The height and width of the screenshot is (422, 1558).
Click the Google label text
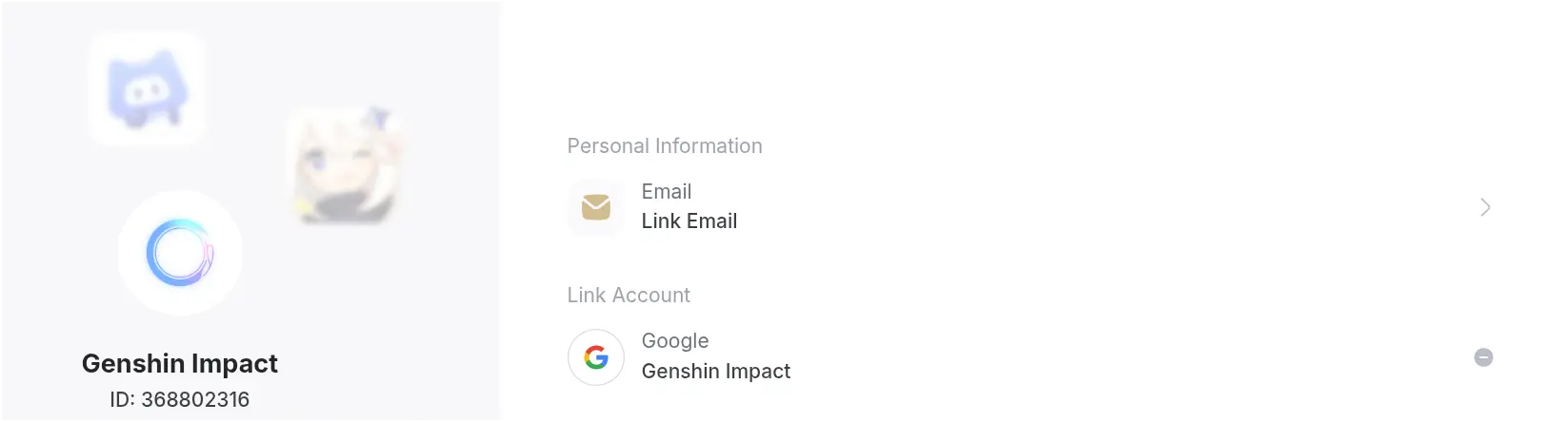pos(674,341)
